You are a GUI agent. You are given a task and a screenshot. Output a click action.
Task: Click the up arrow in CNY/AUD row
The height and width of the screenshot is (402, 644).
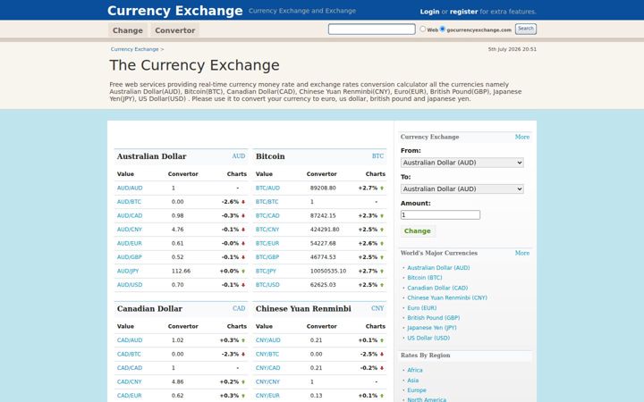(x=382, y=340)
